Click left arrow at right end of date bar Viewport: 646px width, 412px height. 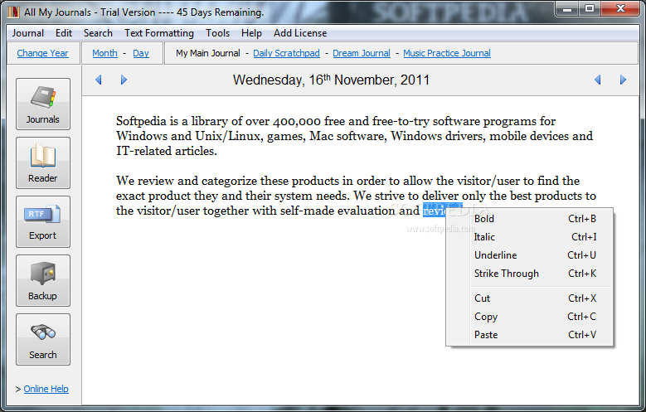[x=597, y=80]
